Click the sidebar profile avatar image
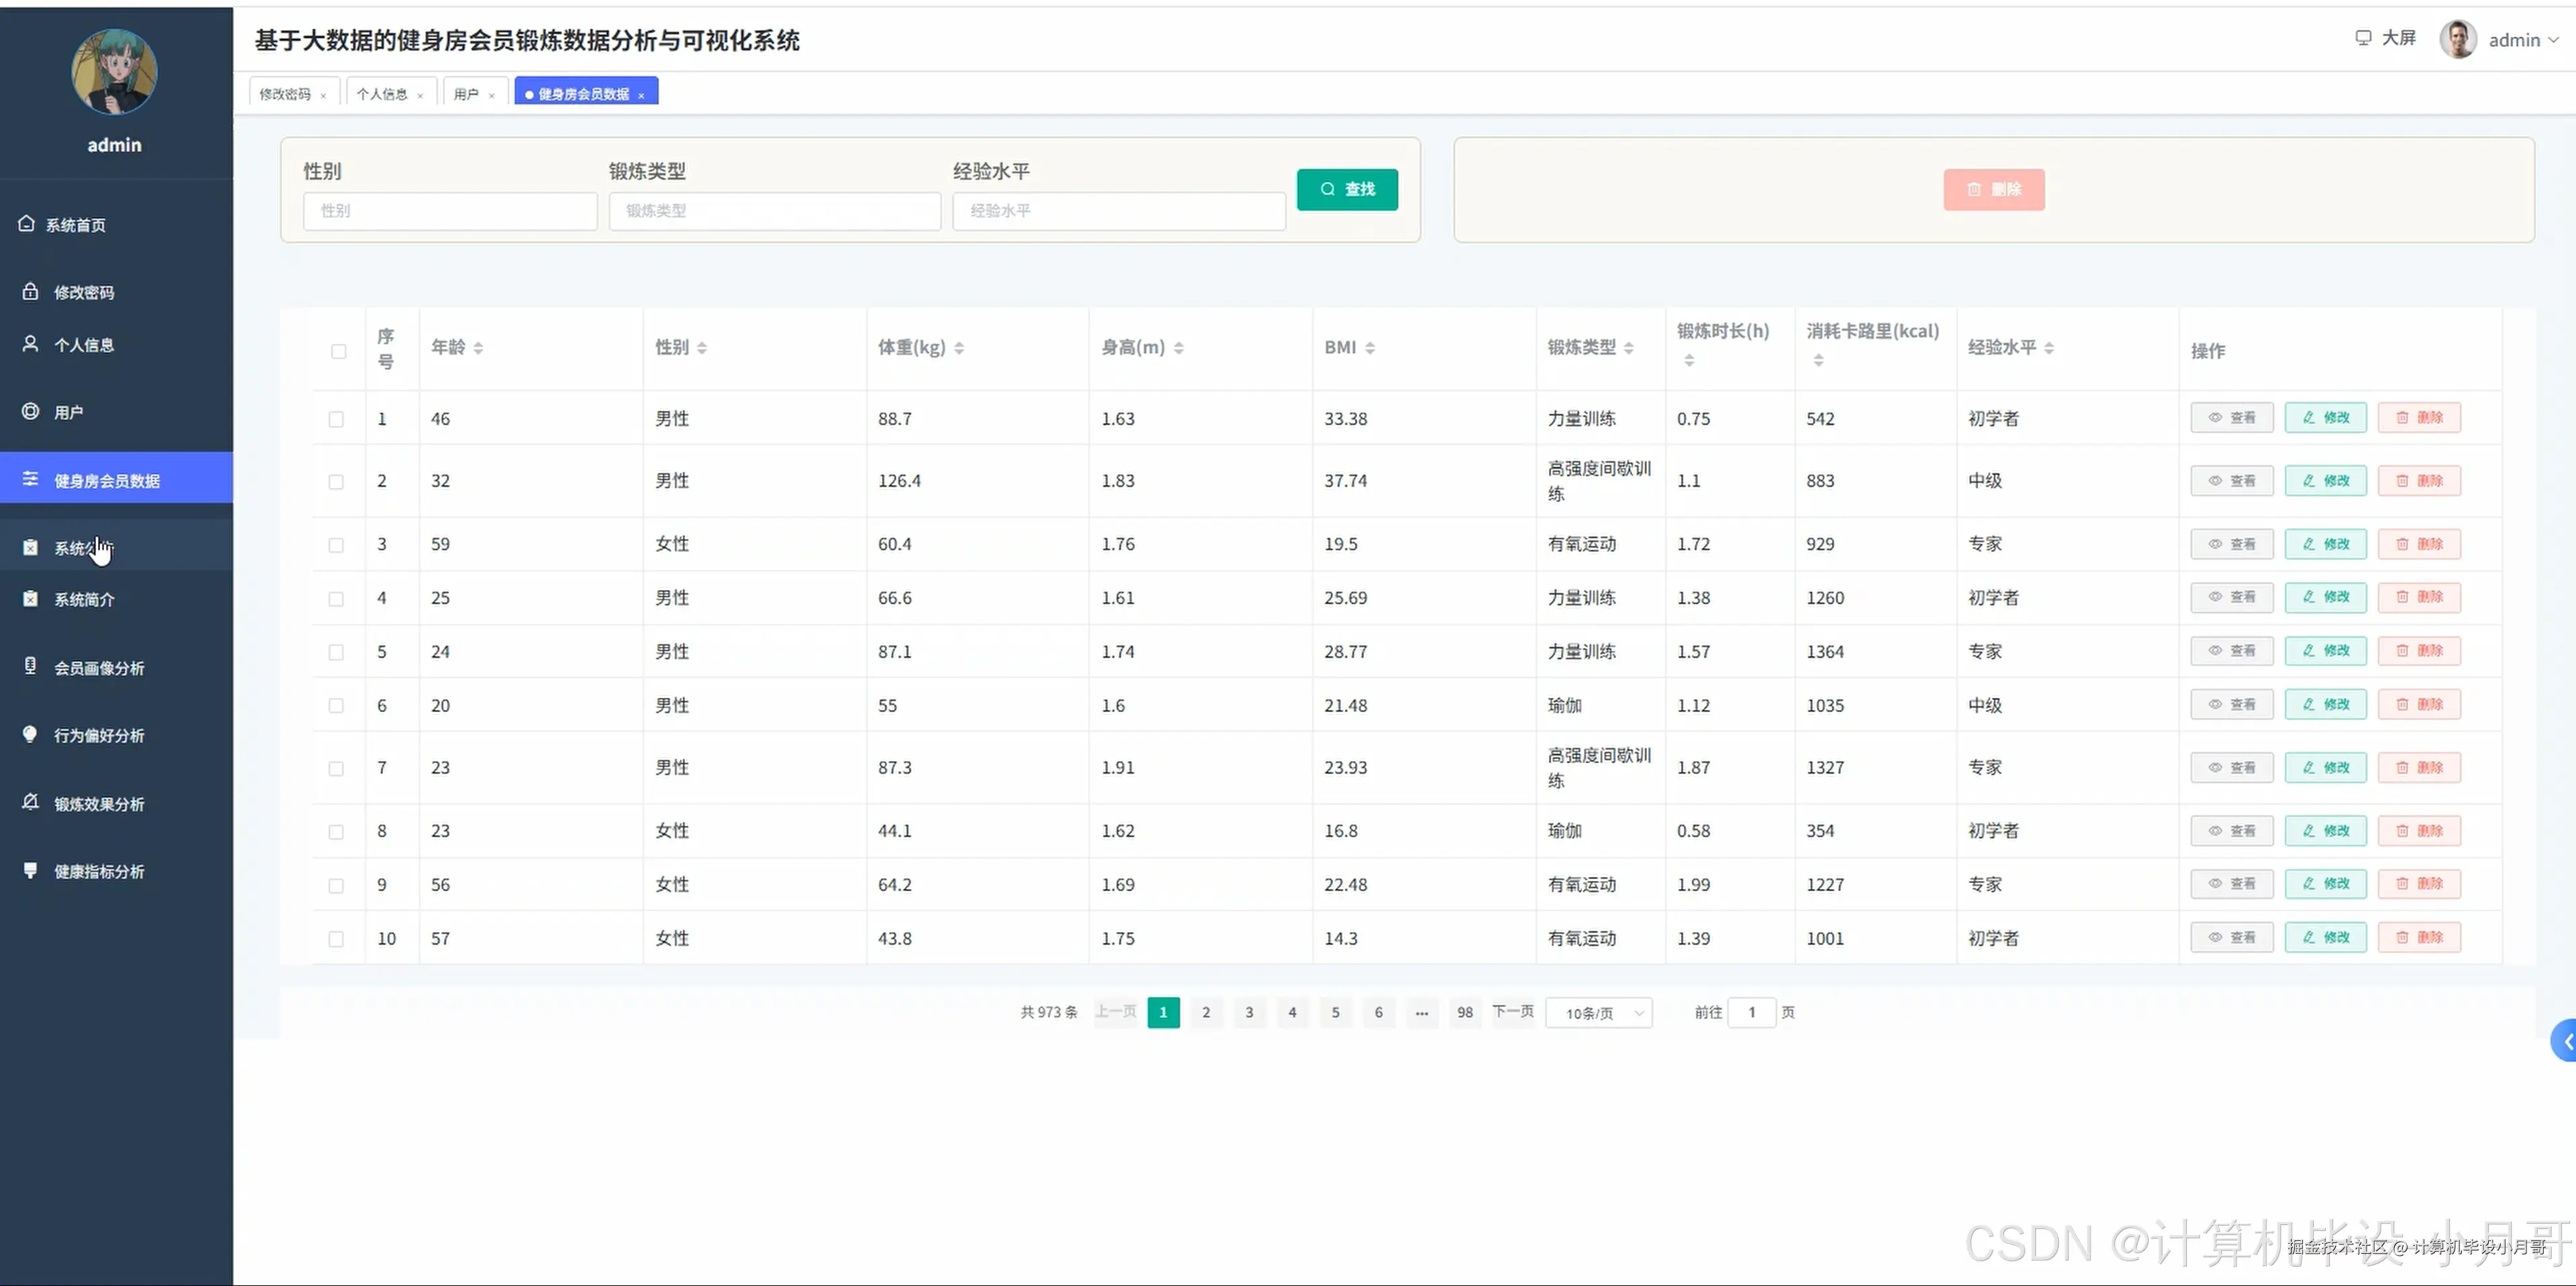Screen dimensions: 2576x1286 114,72
